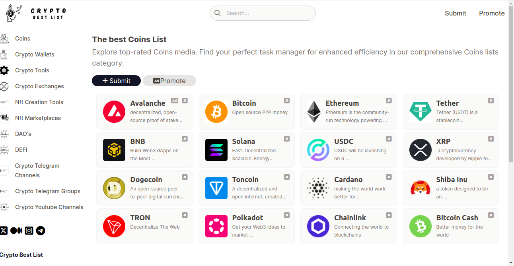This screenshot has width=514, height=266.
Task: Select Nft Marketplaces category
Action: (38, 118)
